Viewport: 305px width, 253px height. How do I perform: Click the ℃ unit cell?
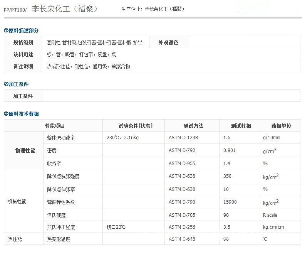[x=280, y=239]
